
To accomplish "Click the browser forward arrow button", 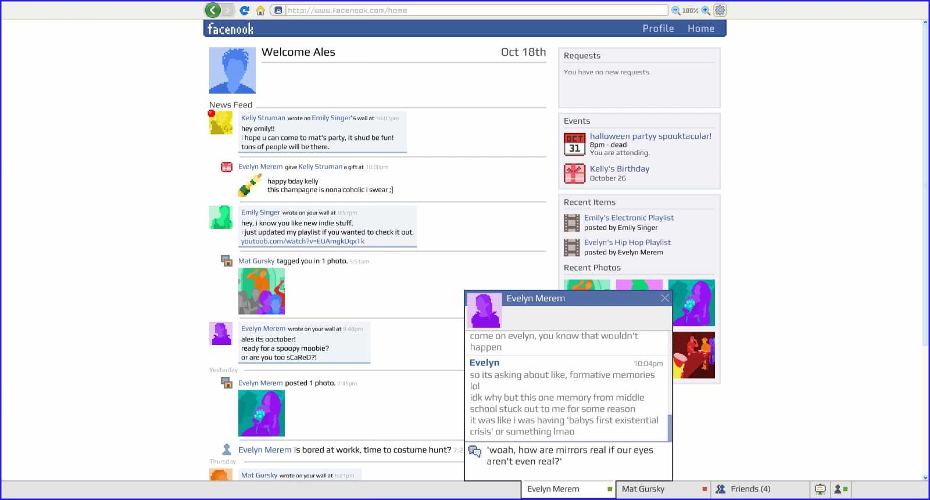I will 228,10.
